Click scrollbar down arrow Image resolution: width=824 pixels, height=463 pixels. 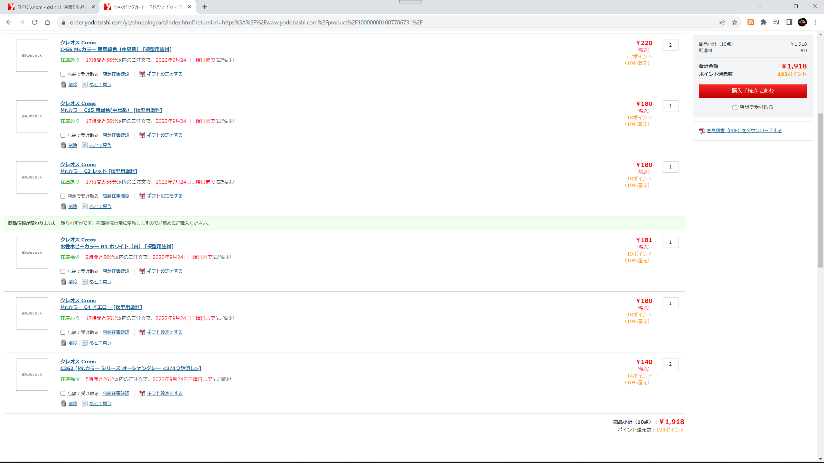[x=820, y=459]
